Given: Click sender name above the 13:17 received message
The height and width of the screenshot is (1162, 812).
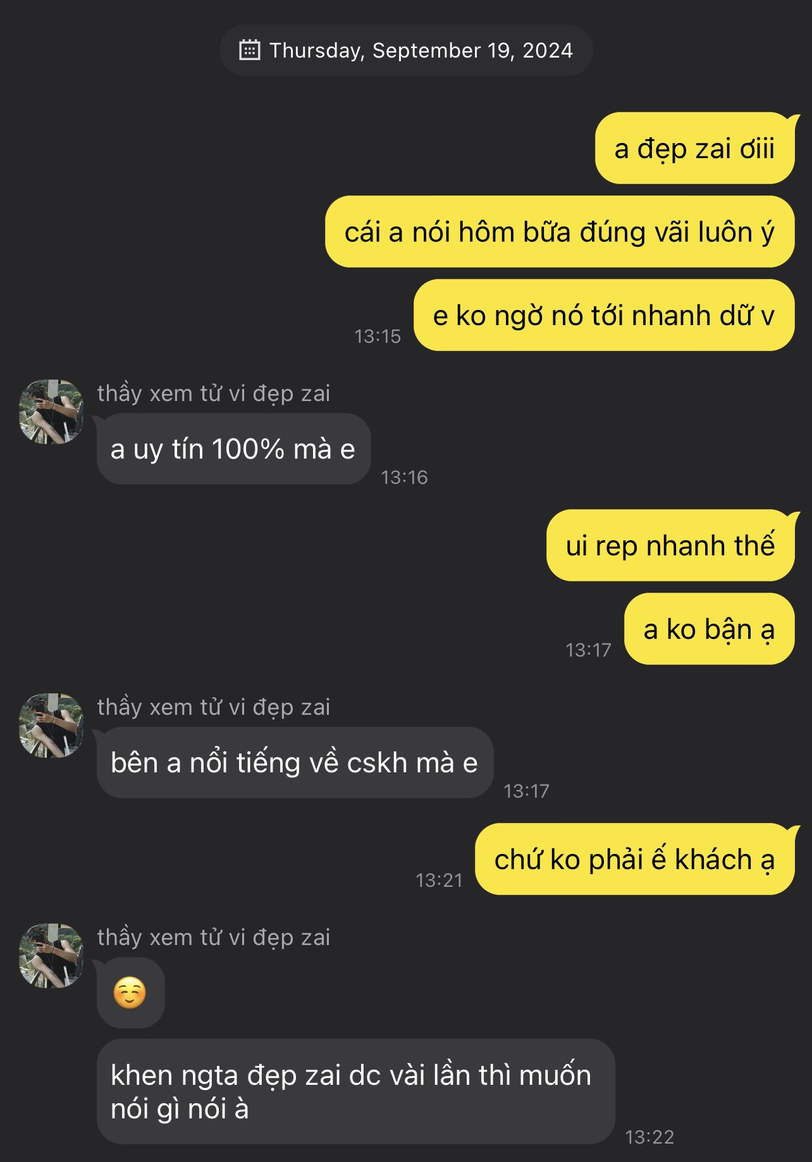Looking at the screenshot, I should click(214, 707).
